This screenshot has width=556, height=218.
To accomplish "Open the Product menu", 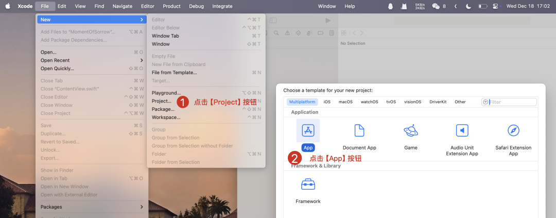I will click(171, 6).
